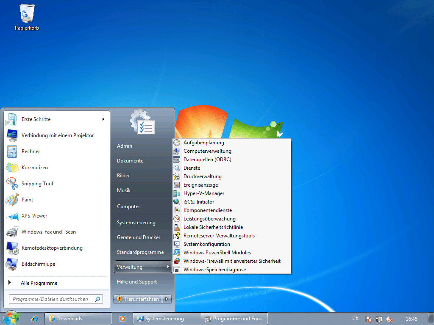
Task: Click the Windows PowerShell Modules icon
Action: point(177,253)
